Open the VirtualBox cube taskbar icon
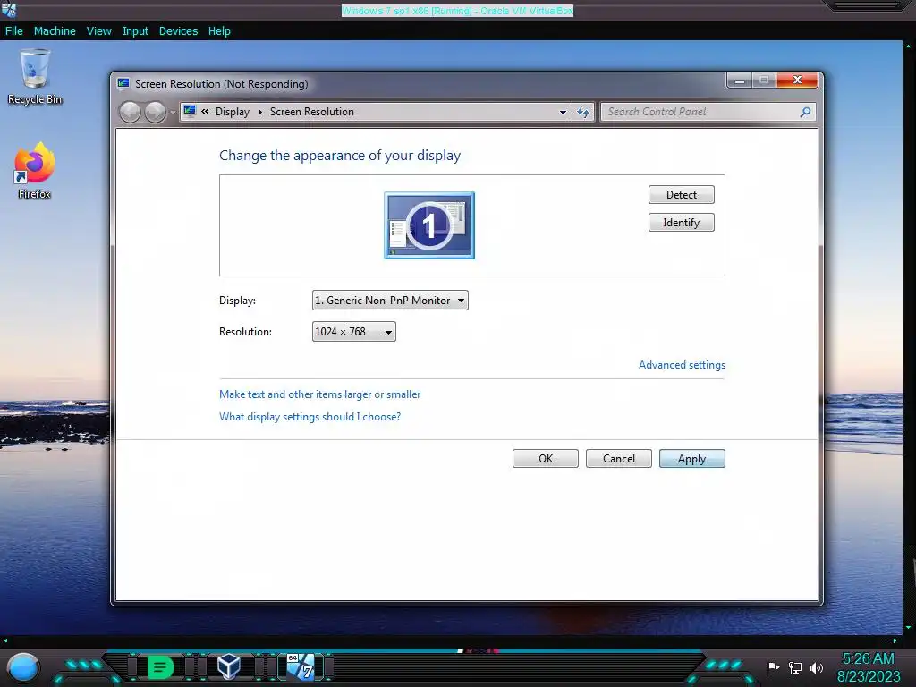 tap(229, 666)
